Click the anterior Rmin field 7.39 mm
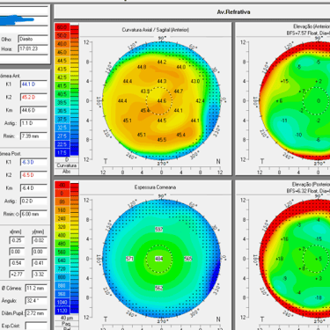This screenshot has height=330, width=330. (33, 136)
